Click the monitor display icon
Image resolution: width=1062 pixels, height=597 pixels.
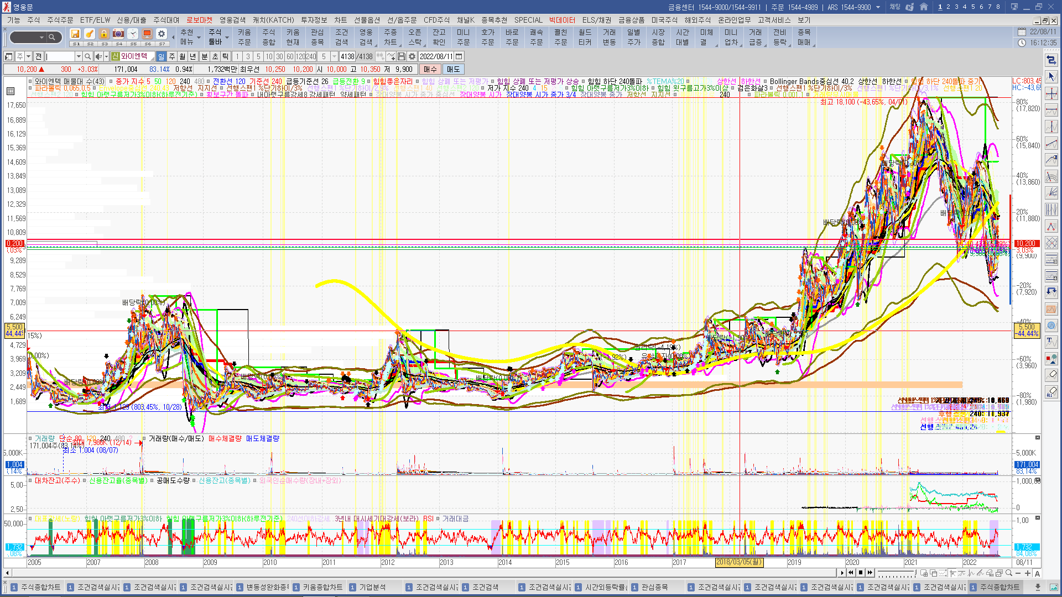pos(147,34)
